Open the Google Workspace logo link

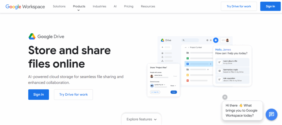click(25, 6)
